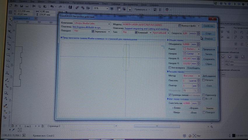248x140 pixels.
Task: Open the zoom level 31% dropdown
Action: (107, 8)
